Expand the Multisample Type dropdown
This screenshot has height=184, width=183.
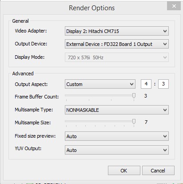[x=117, y=110]
